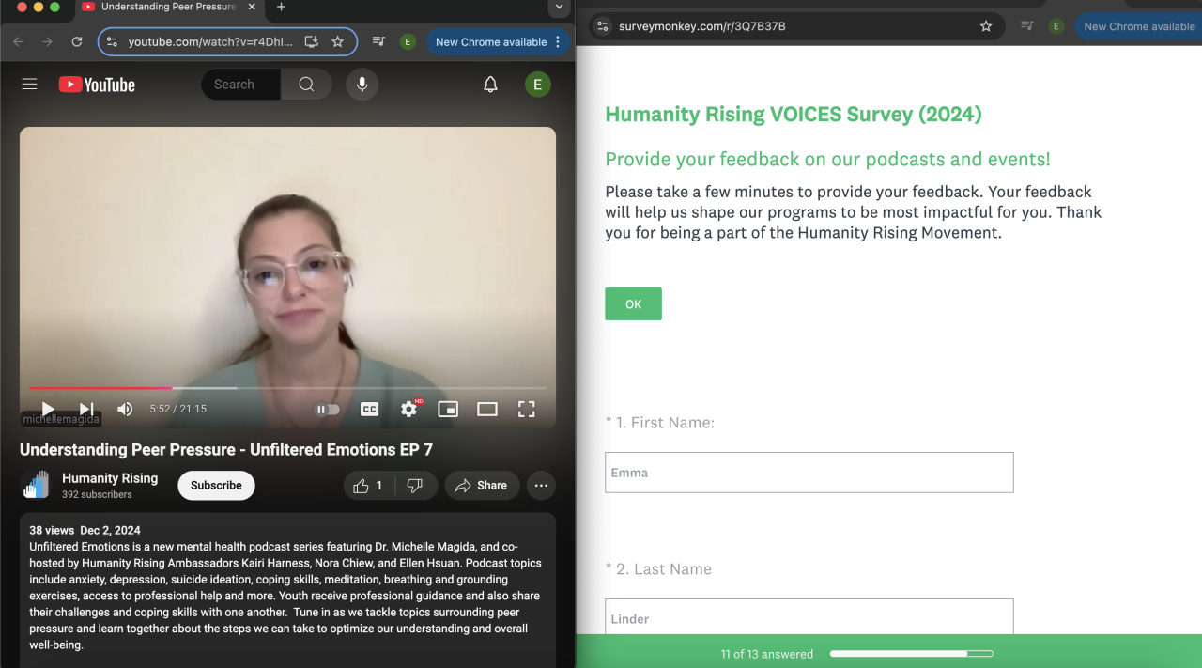Click the video description text
Image resolution: width=1202 pixels, height=668 pixels.
tap(285, 596)
